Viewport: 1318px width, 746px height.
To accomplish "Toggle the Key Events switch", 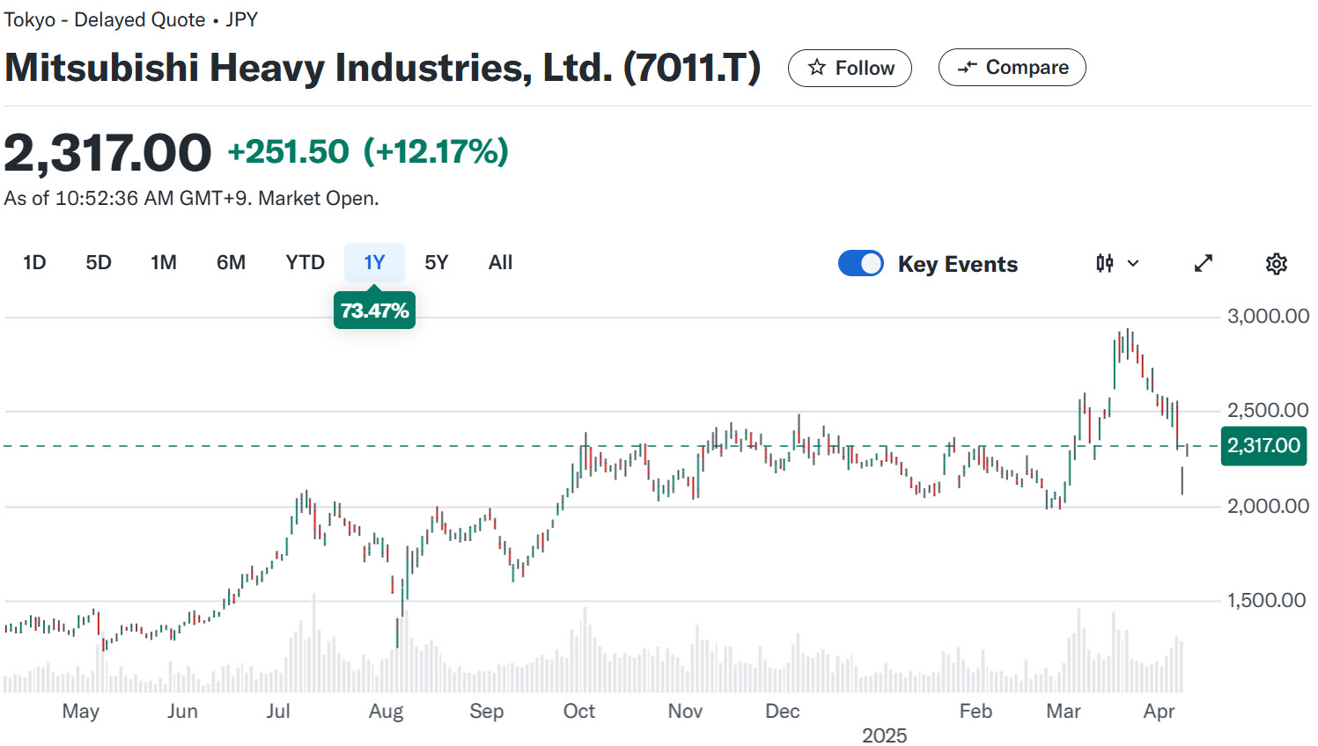I will click(861, 263).
